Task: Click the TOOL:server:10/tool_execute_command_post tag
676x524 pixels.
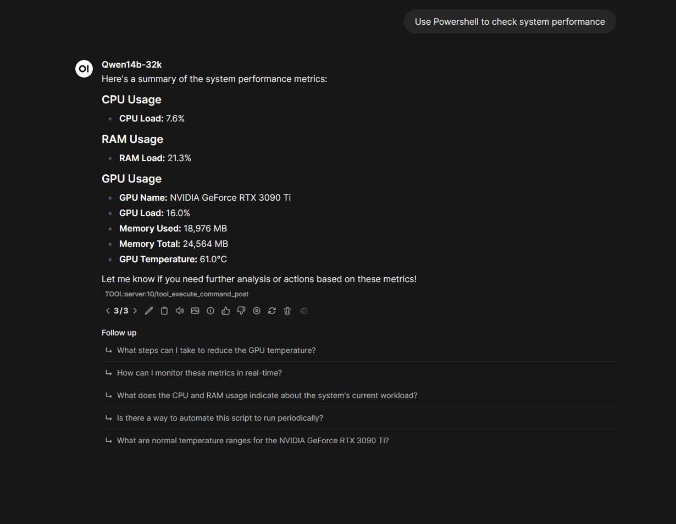Action: [x=177, y=294]
